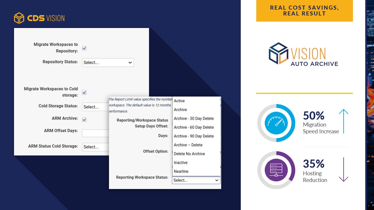Open ARM Status Cold Storage dropdown
The image size is (374, 210).
click(x=96, y=147)
